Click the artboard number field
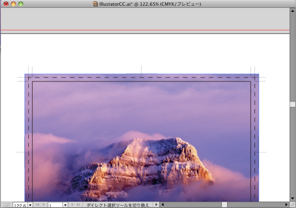The width and height of the screenshot is (296, 208). point(55,205)
